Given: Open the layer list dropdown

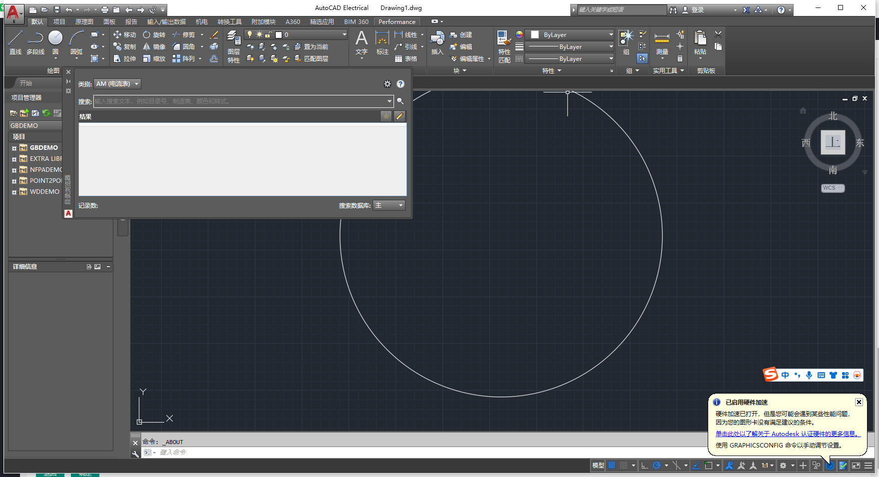Looking at the screenshot, I should [x=344, y=34].
